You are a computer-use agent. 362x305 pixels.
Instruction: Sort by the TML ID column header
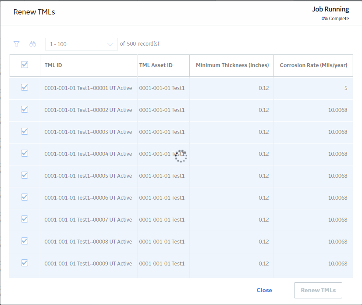(x=53, y=65)
